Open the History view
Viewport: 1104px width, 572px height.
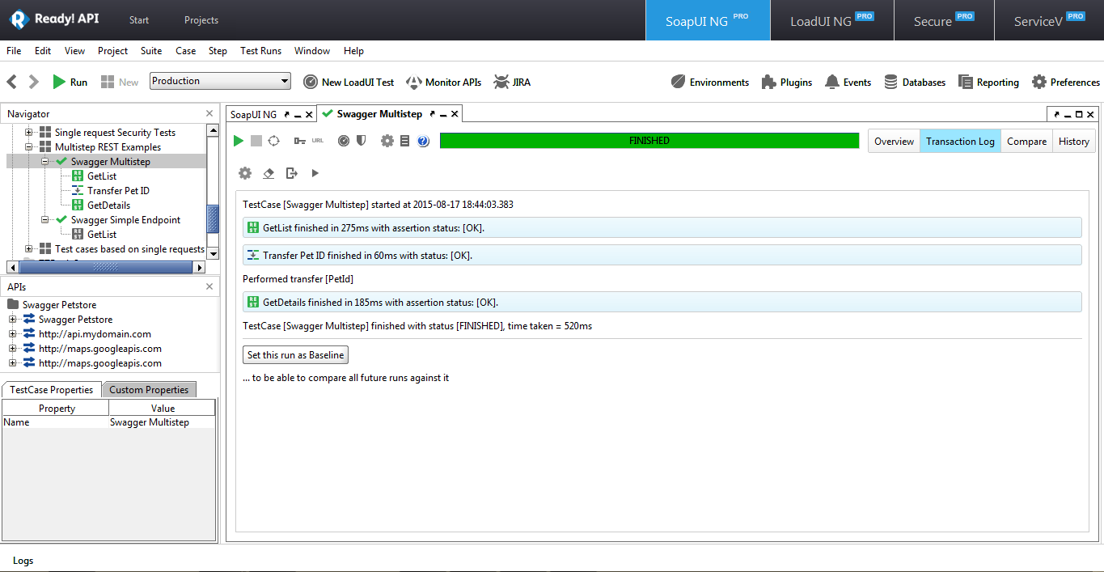pos(1073,142)
